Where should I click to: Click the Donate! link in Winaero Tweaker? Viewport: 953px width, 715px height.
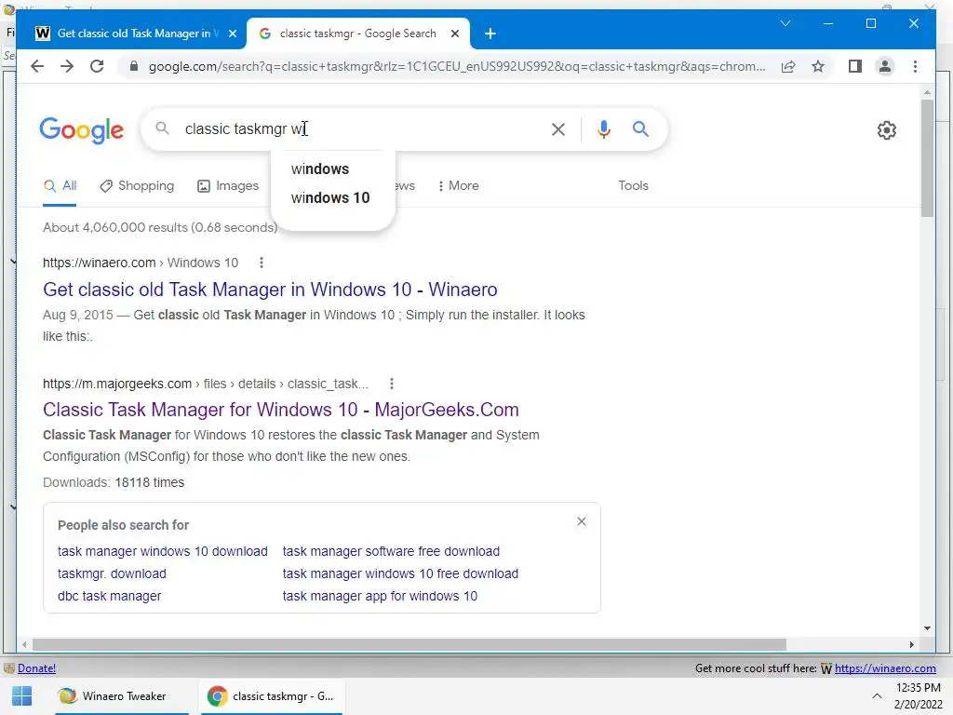(36, 668)
